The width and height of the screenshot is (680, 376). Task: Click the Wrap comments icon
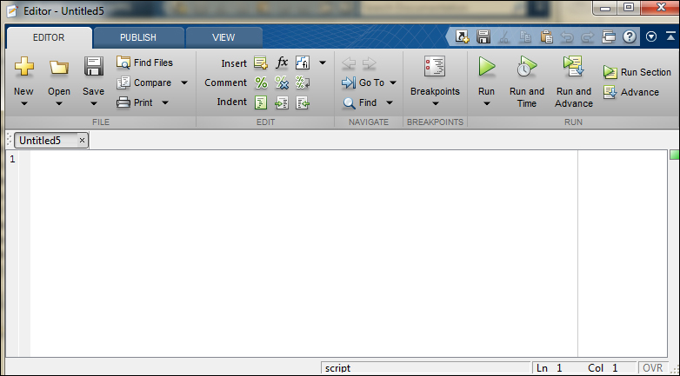pos(303,82)
